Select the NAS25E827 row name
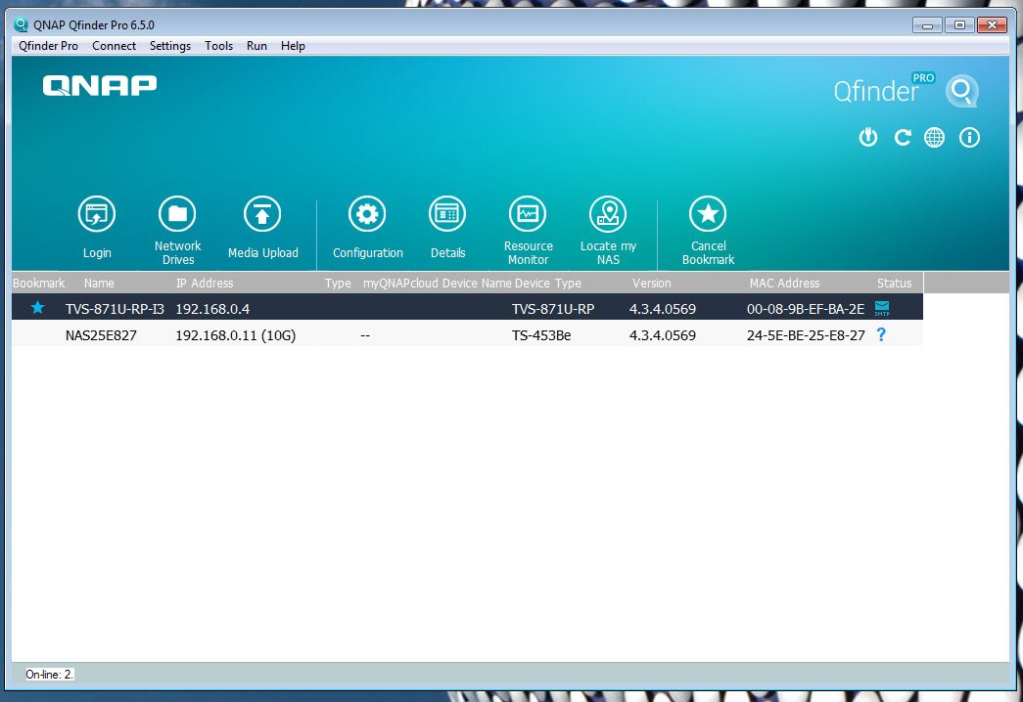Image resolution: width=1023 pixels, height=702 pixels. coord(101,335)
